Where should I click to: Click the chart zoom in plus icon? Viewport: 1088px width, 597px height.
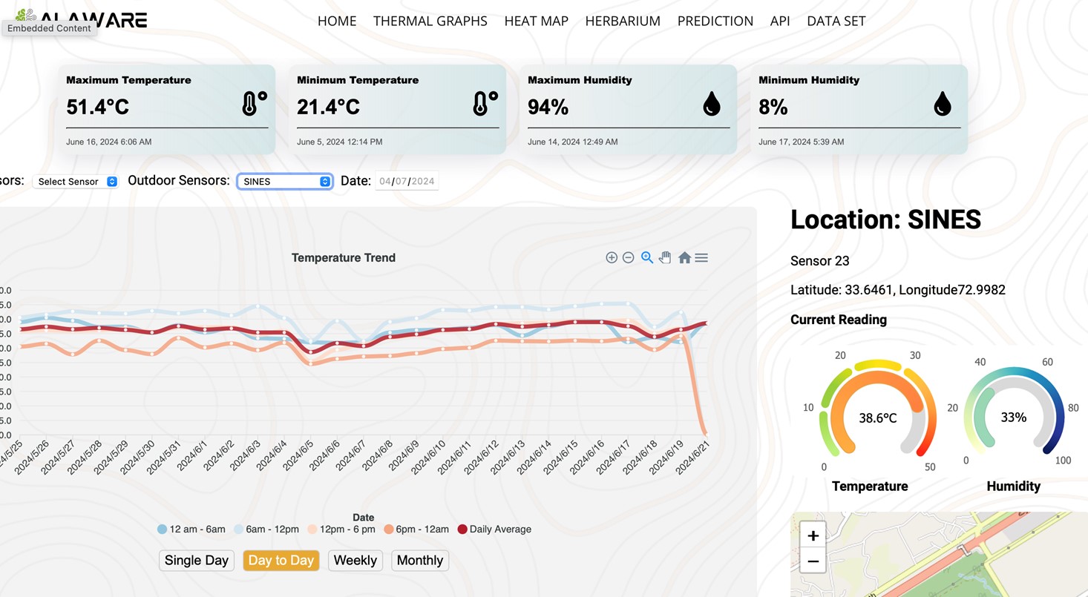(x=612, y=257)
